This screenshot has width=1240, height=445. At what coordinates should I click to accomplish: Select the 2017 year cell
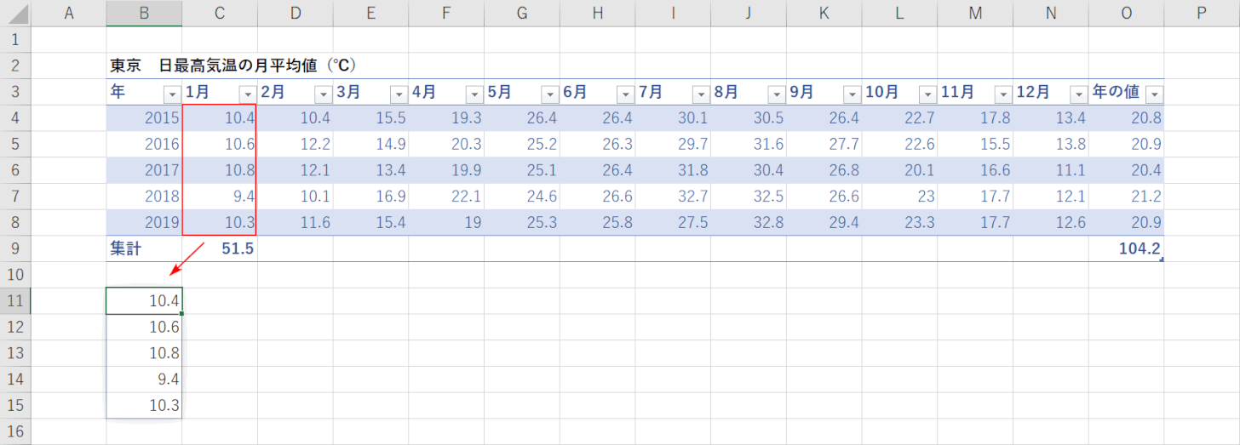(x=144, y=170)
